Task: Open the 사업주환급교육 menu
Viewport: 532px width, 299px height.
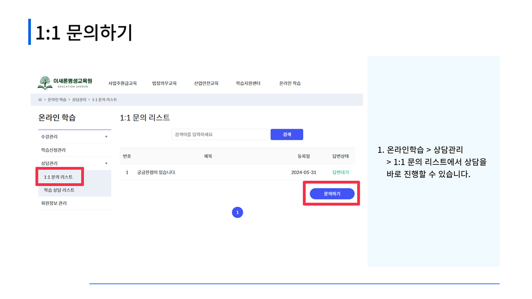Action: [122, 83]
